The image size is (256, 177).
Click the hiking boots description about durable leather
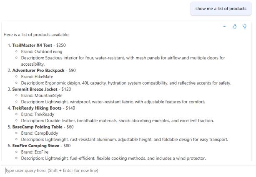click(117, 121)
